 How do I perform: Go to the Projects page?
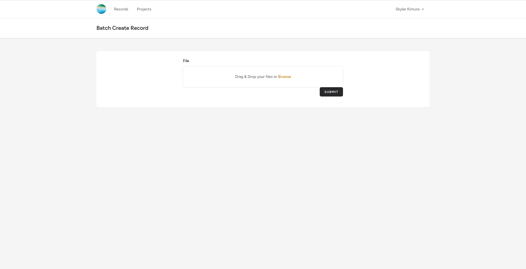pyautogui.click(x=144, y=9)
